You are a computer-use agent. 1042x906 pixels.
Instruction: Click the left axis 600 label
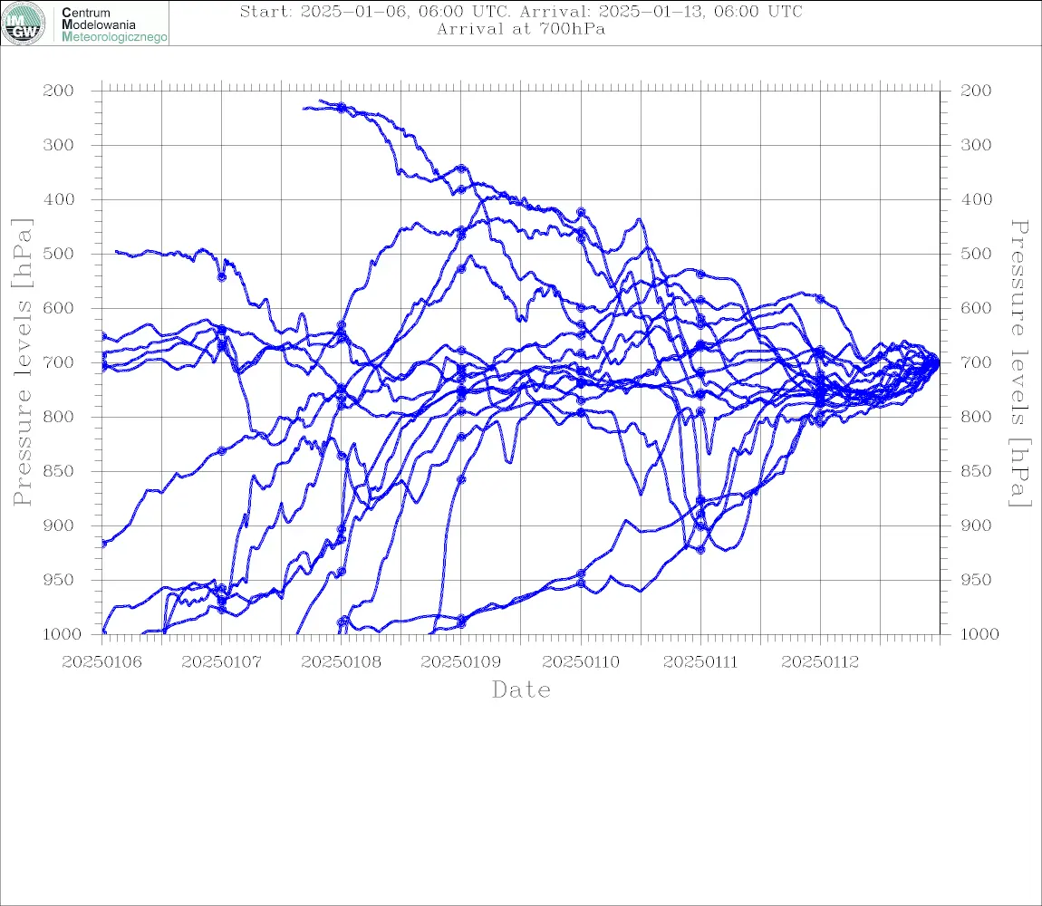(x=59, y=308)
